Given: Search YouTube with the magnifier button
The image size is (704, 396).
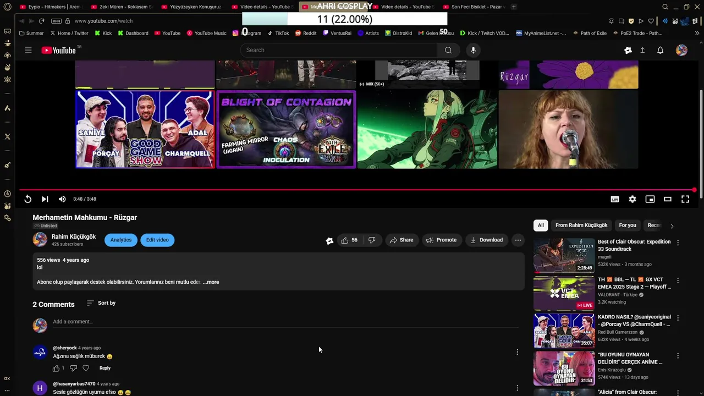Looking at the screenshot, I should (x=448, y=50).
